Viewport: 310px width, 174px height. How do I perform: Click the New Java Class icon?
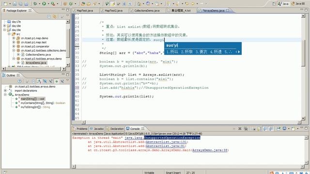pos(71,3)
